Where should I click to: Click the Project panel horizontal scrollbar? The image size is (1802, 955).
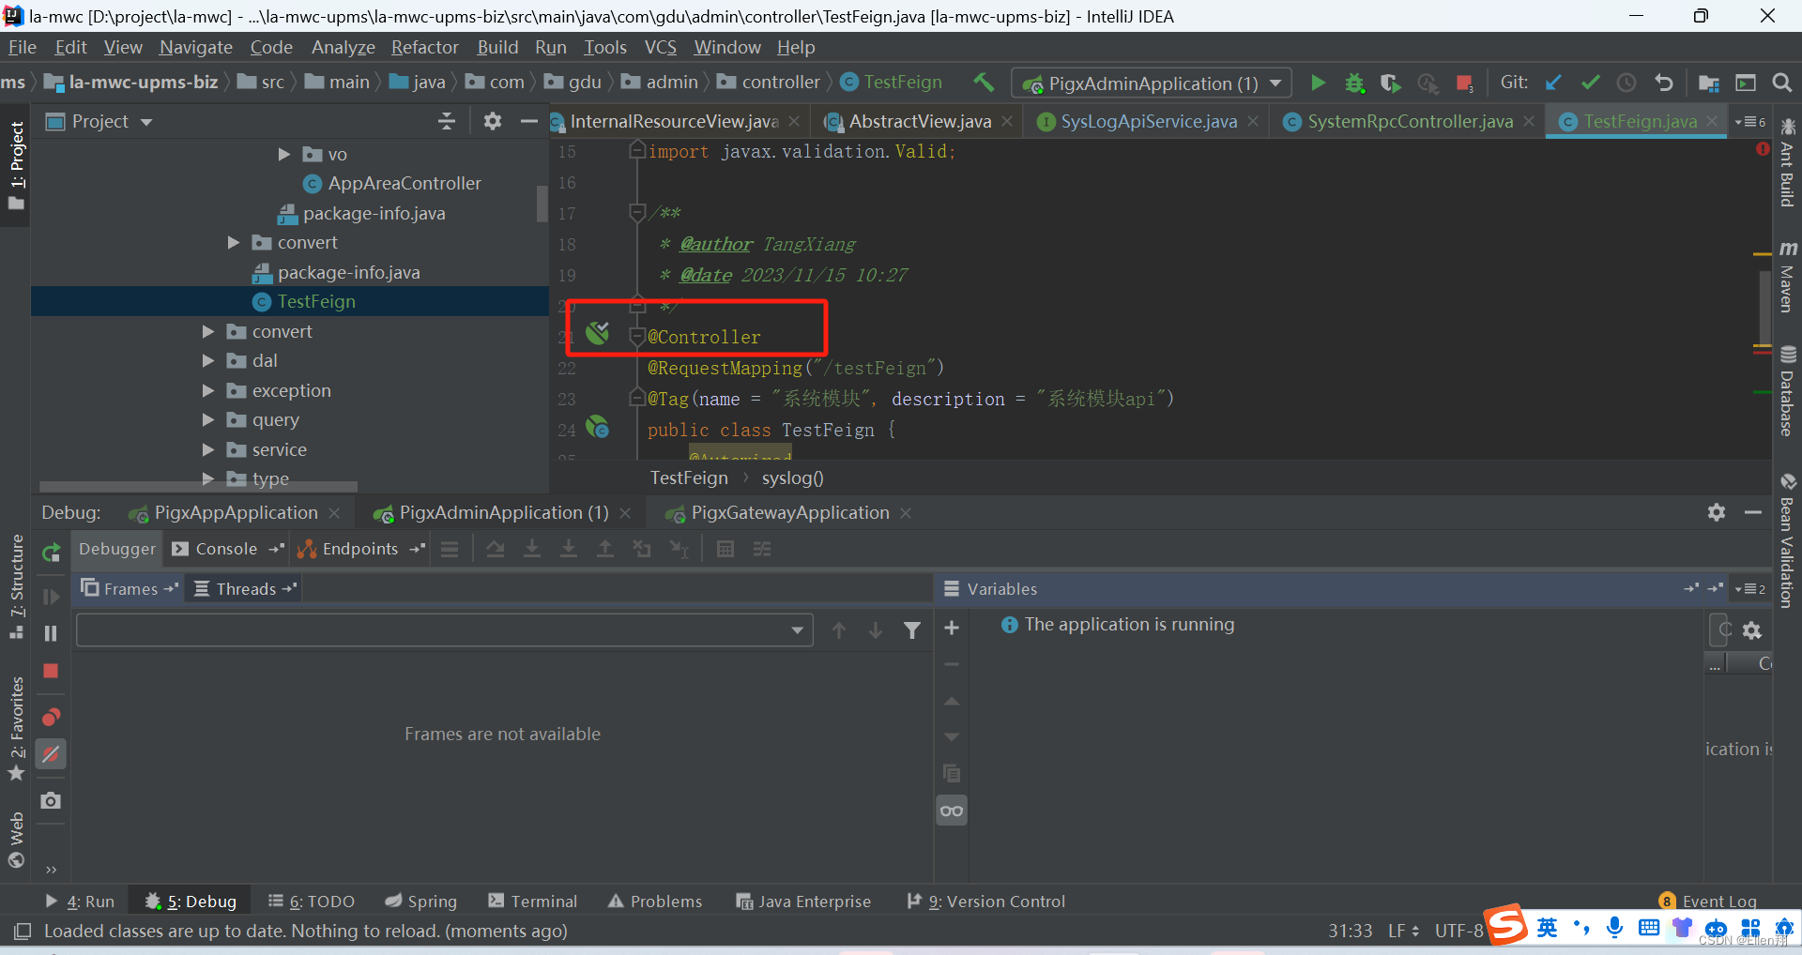(198, 487)
